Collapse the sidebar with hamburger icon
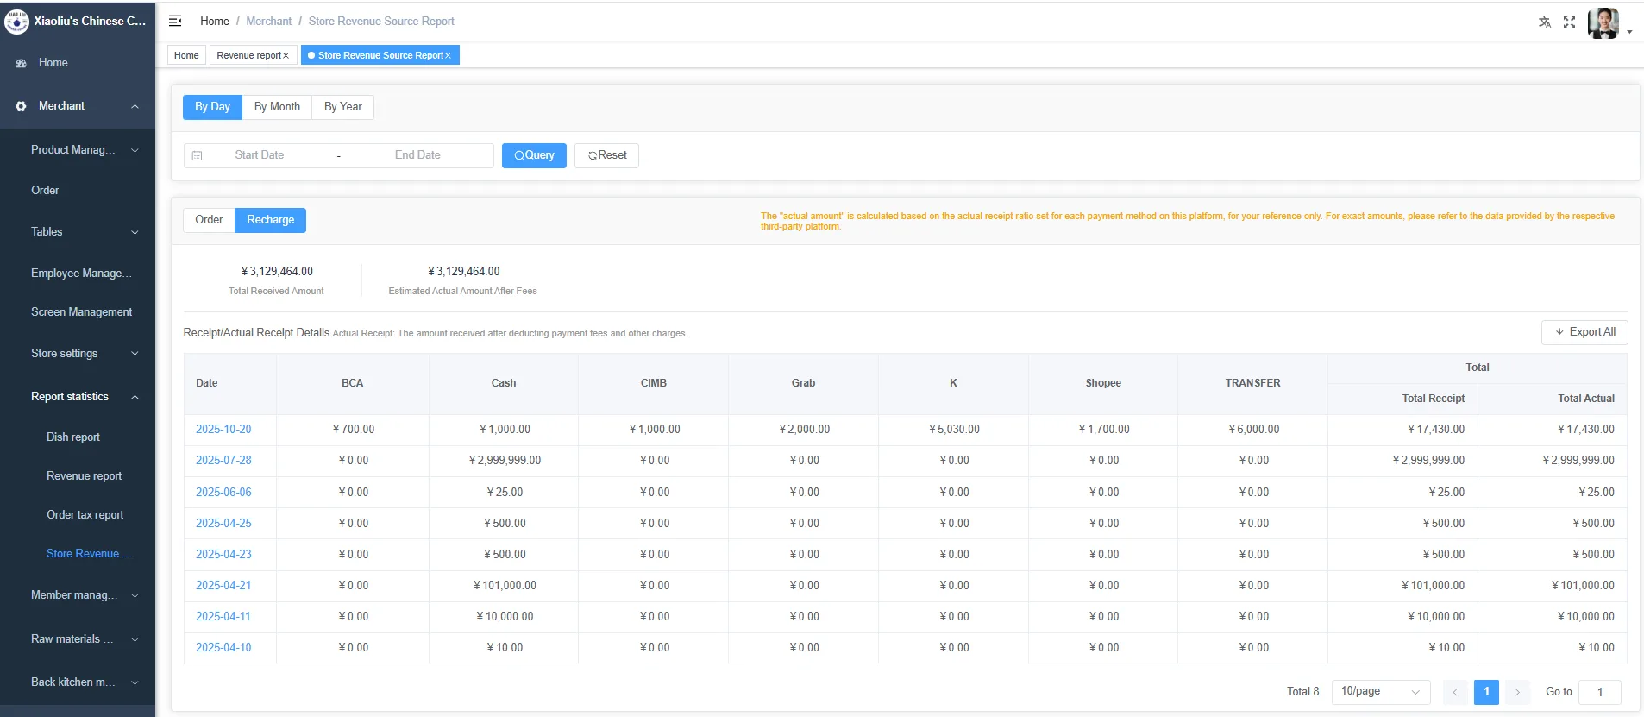This screenshot has width=1644, height=717. 175,21
